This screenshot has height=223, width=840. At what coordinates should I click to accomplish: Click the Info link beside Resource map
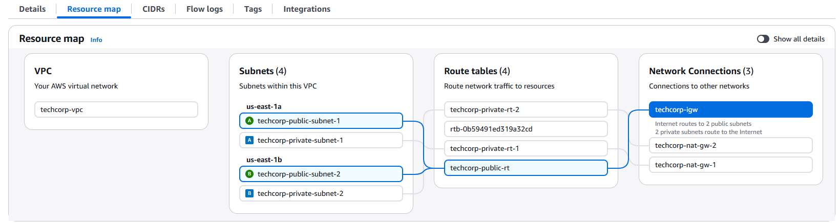(x=96, y=40)
